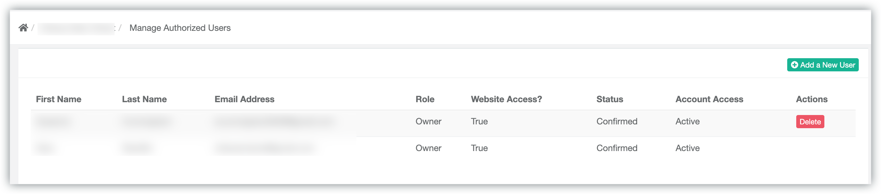881x194 pixels.
Task: Click the First Name column header
Action: [58, 99]
